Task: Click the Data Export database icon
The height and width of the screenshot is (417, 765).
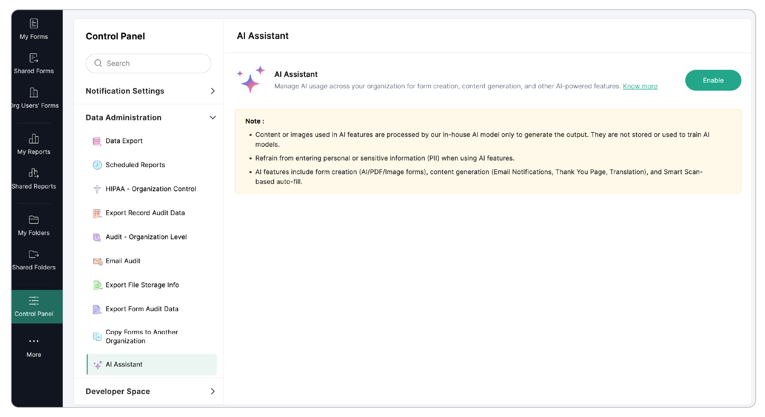Action: pos(97,141)
